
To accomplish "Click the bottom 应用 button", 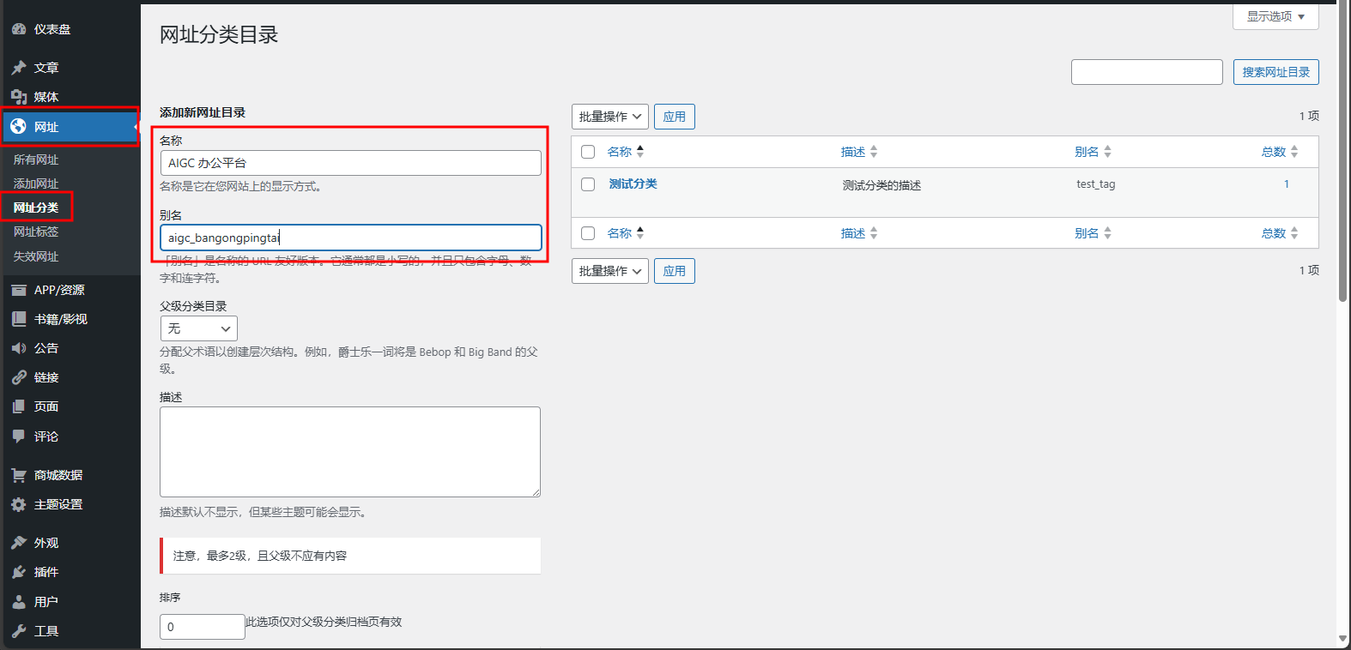I will tap(675, 271).
